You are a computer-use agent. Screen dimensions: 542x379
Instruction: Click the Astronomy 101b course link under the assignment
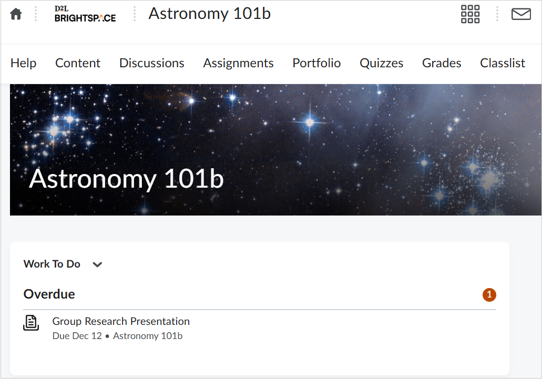tap(148, 335)
